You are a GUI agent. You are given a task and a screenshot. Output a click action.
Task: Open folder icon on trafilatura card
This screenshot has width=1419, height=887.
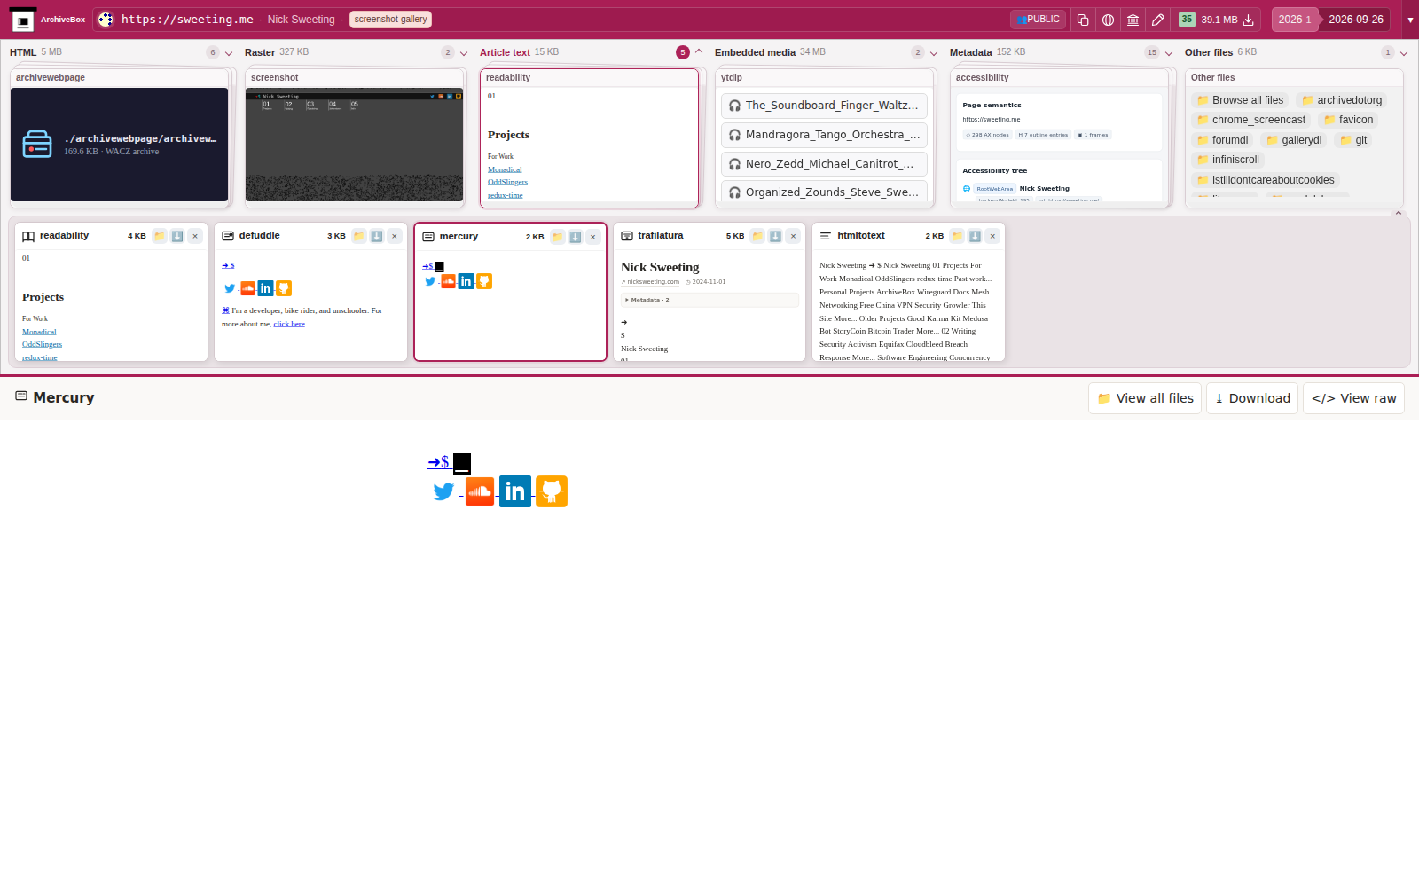point(757,236)
